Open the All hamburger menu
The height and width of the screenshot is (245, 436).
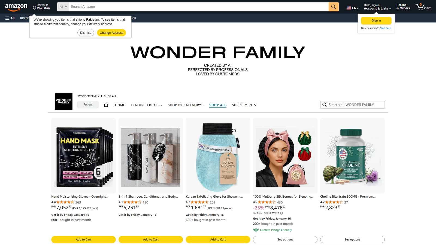10,18
